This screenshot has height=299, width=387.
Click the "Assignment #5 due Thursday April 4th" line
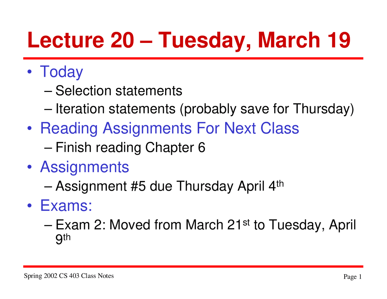[169, 186]
